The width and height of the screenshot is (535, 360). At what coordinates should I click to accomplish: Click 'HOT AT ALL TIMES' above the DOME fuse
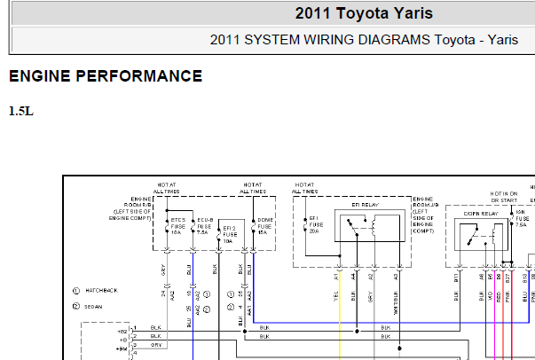[x=253, y=188]
